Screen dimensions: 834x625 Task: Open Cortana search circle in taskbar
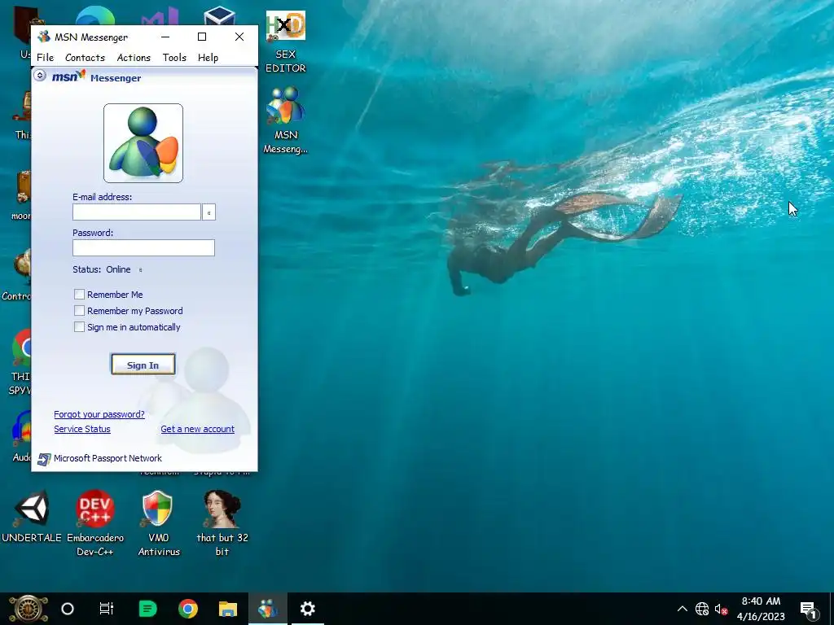[68, 609]
